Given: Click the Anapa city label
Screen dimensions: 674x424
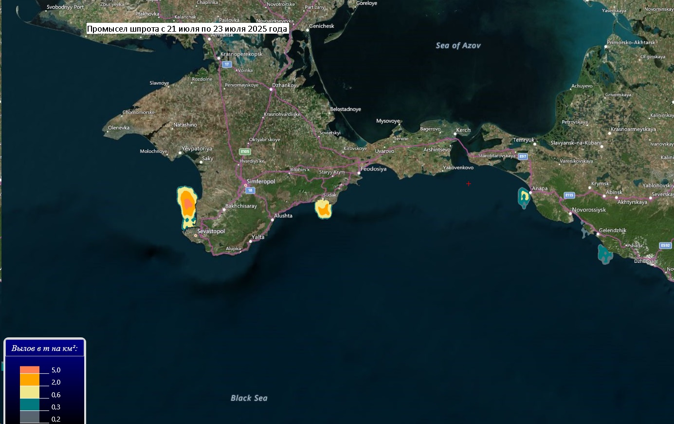Looking at the screenshot, I should coord(540,188).
